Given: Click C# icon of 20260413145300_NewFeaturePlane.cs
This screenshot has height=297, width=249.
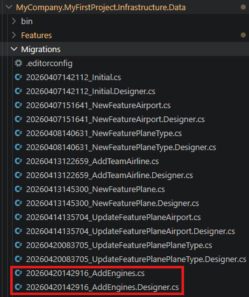Looking at the screenshot, I should click(18, 189).
